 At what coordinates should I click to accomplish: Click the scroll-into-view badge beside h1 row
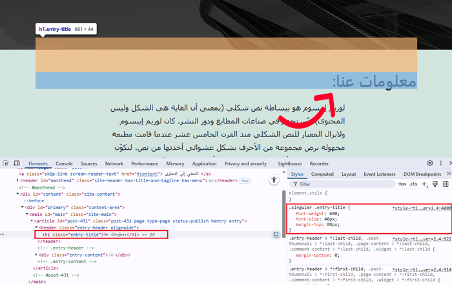276,234
